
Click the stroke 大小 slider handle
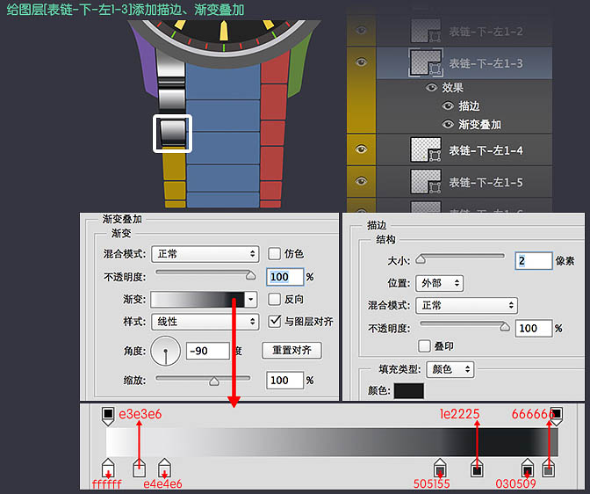421,259
